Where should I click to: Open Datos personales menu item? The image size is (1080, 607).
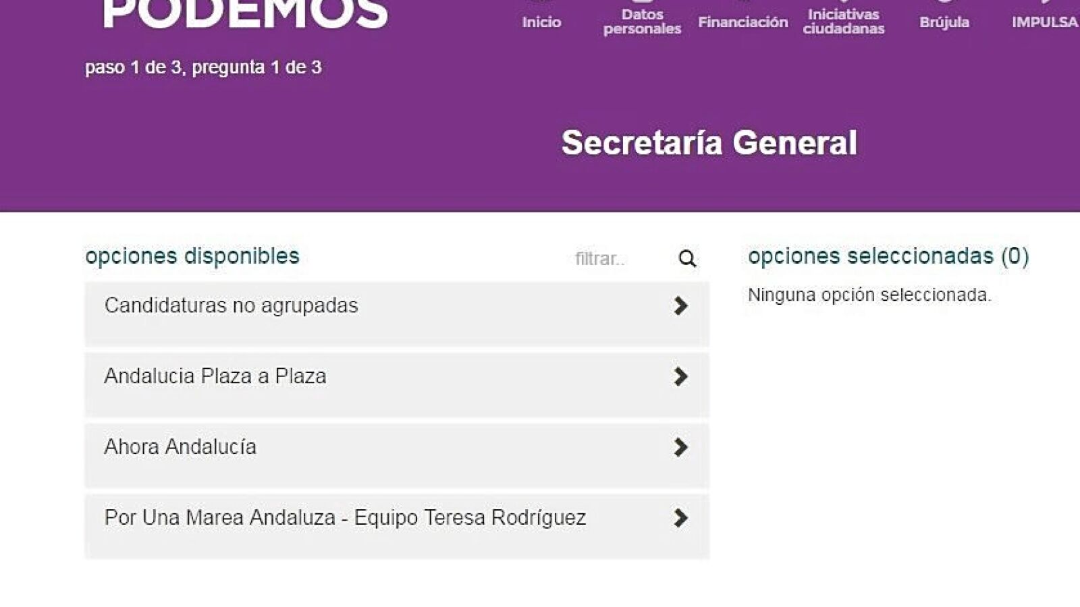pyautogui.click(x=642, y=22)
